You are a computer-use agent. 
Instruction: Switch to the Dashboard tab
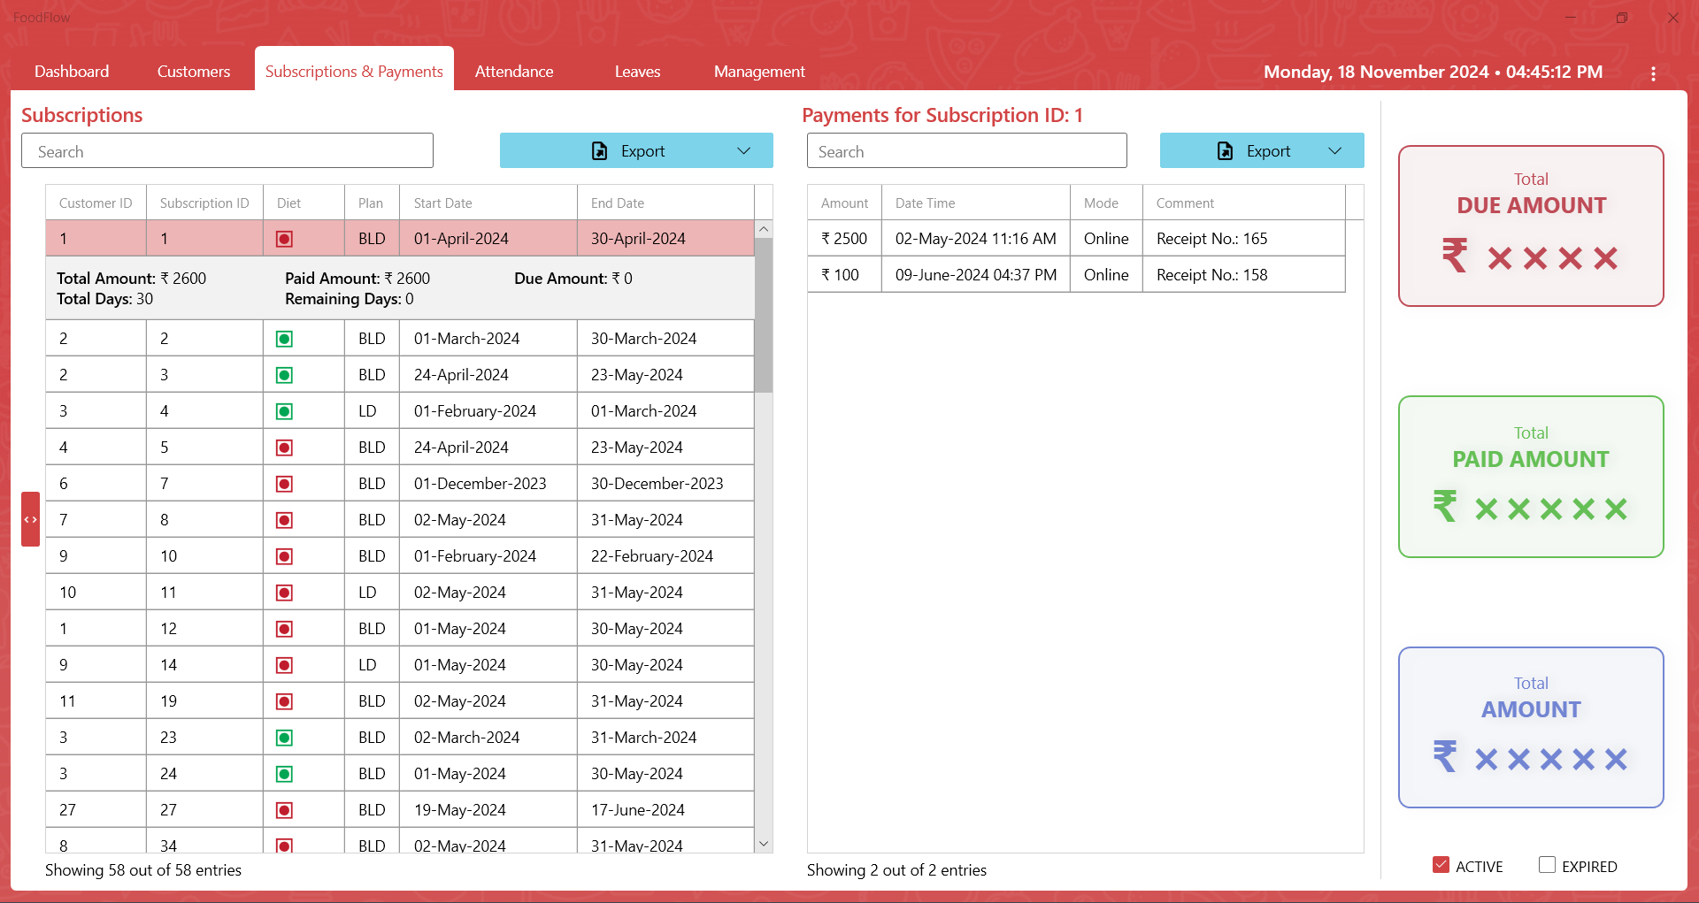click(72, 72)
